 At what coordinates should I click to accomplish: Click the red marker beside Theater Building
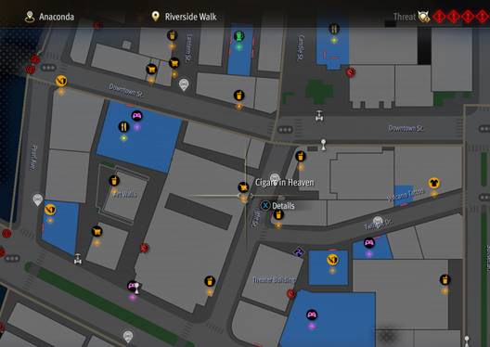tap(291, 294)
